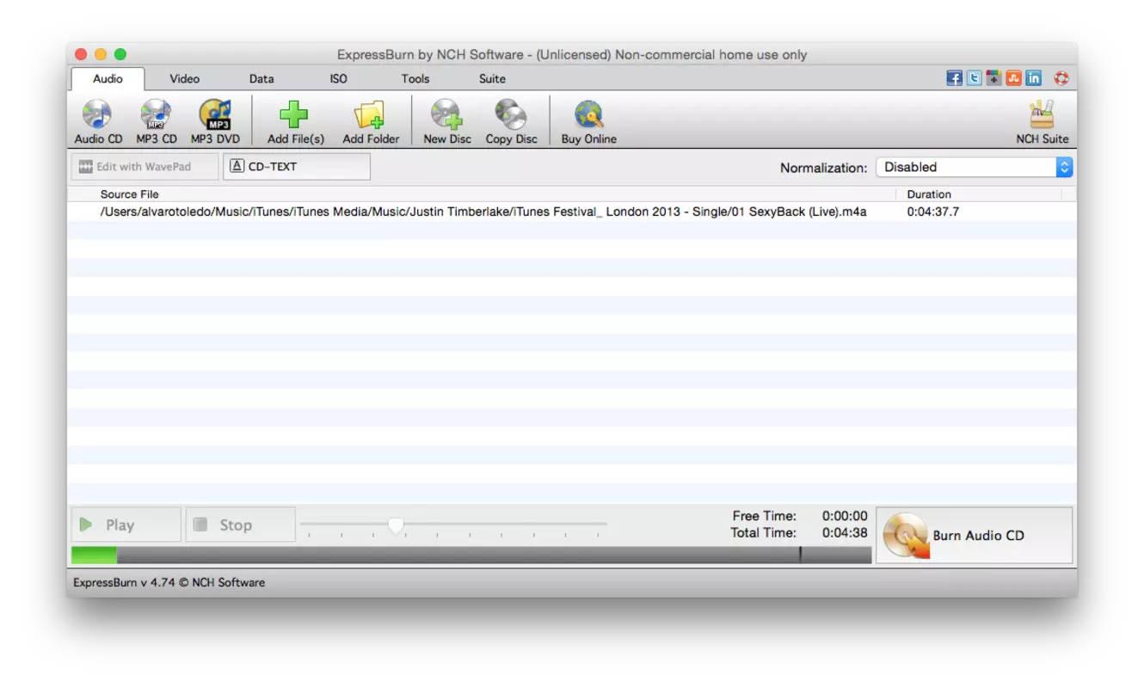Share on Twitter
The height and width of the screenshot is (688, 1144).
pyautogui.click(x=974, y=78)
